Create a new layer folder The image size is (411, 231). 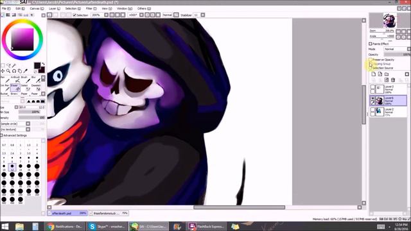(x=387, y=74)
